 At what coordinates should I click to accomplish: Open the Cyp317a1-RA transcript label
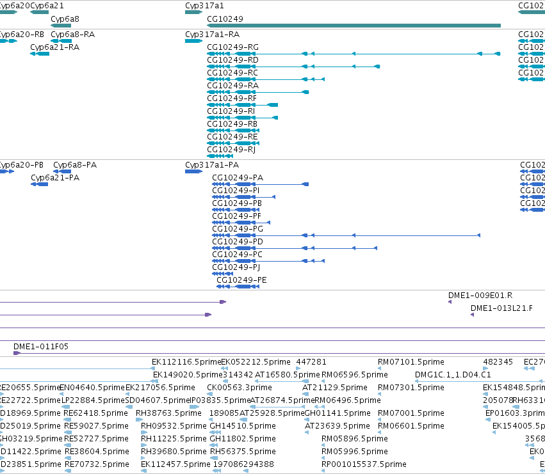[x=212, y=35]
